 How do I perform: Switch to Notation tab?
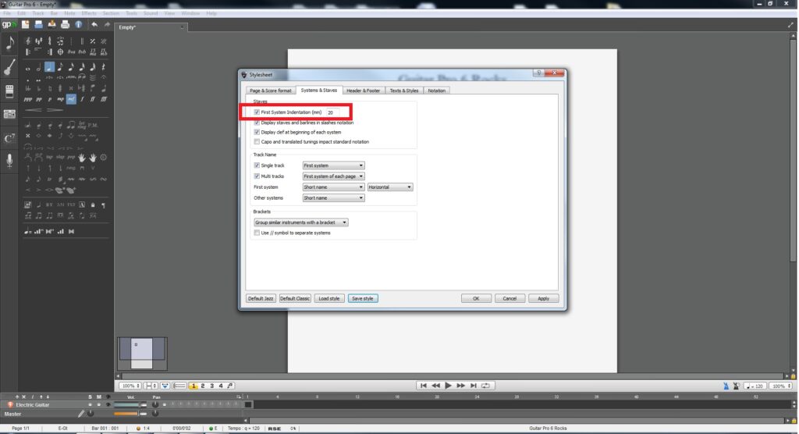tap(437, 91)
